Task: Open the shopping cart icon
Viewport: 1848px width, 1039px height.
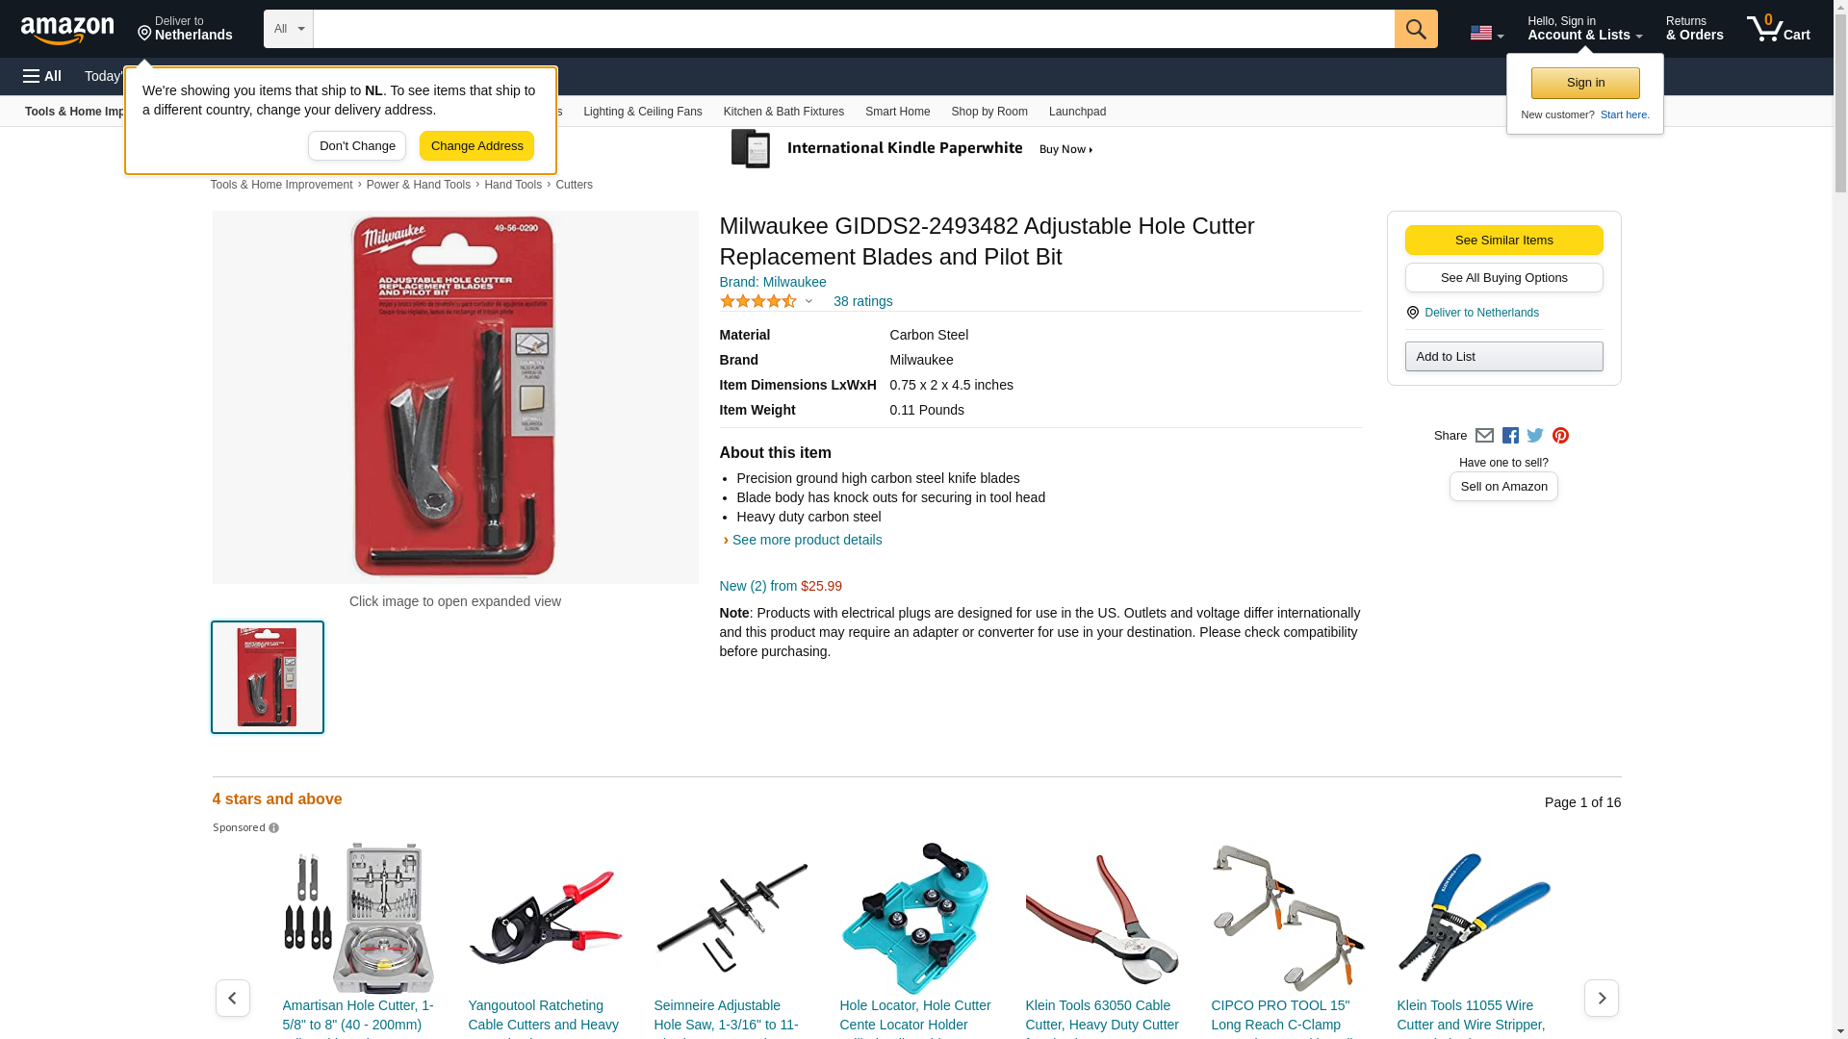Action: tap(1779, 29)
